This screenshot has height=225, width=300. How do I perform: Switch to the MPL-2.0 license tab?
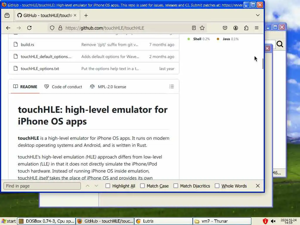[x=108, y=87]
